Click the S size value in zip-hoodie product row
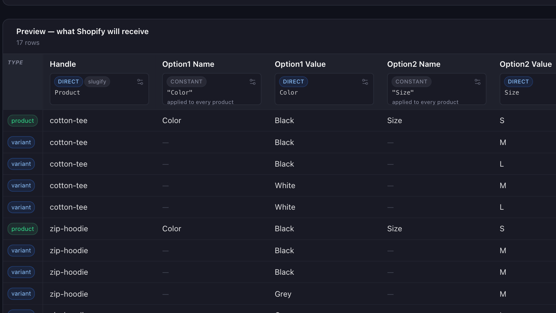The width and height of the screenshot is (556, 313). 502,229
